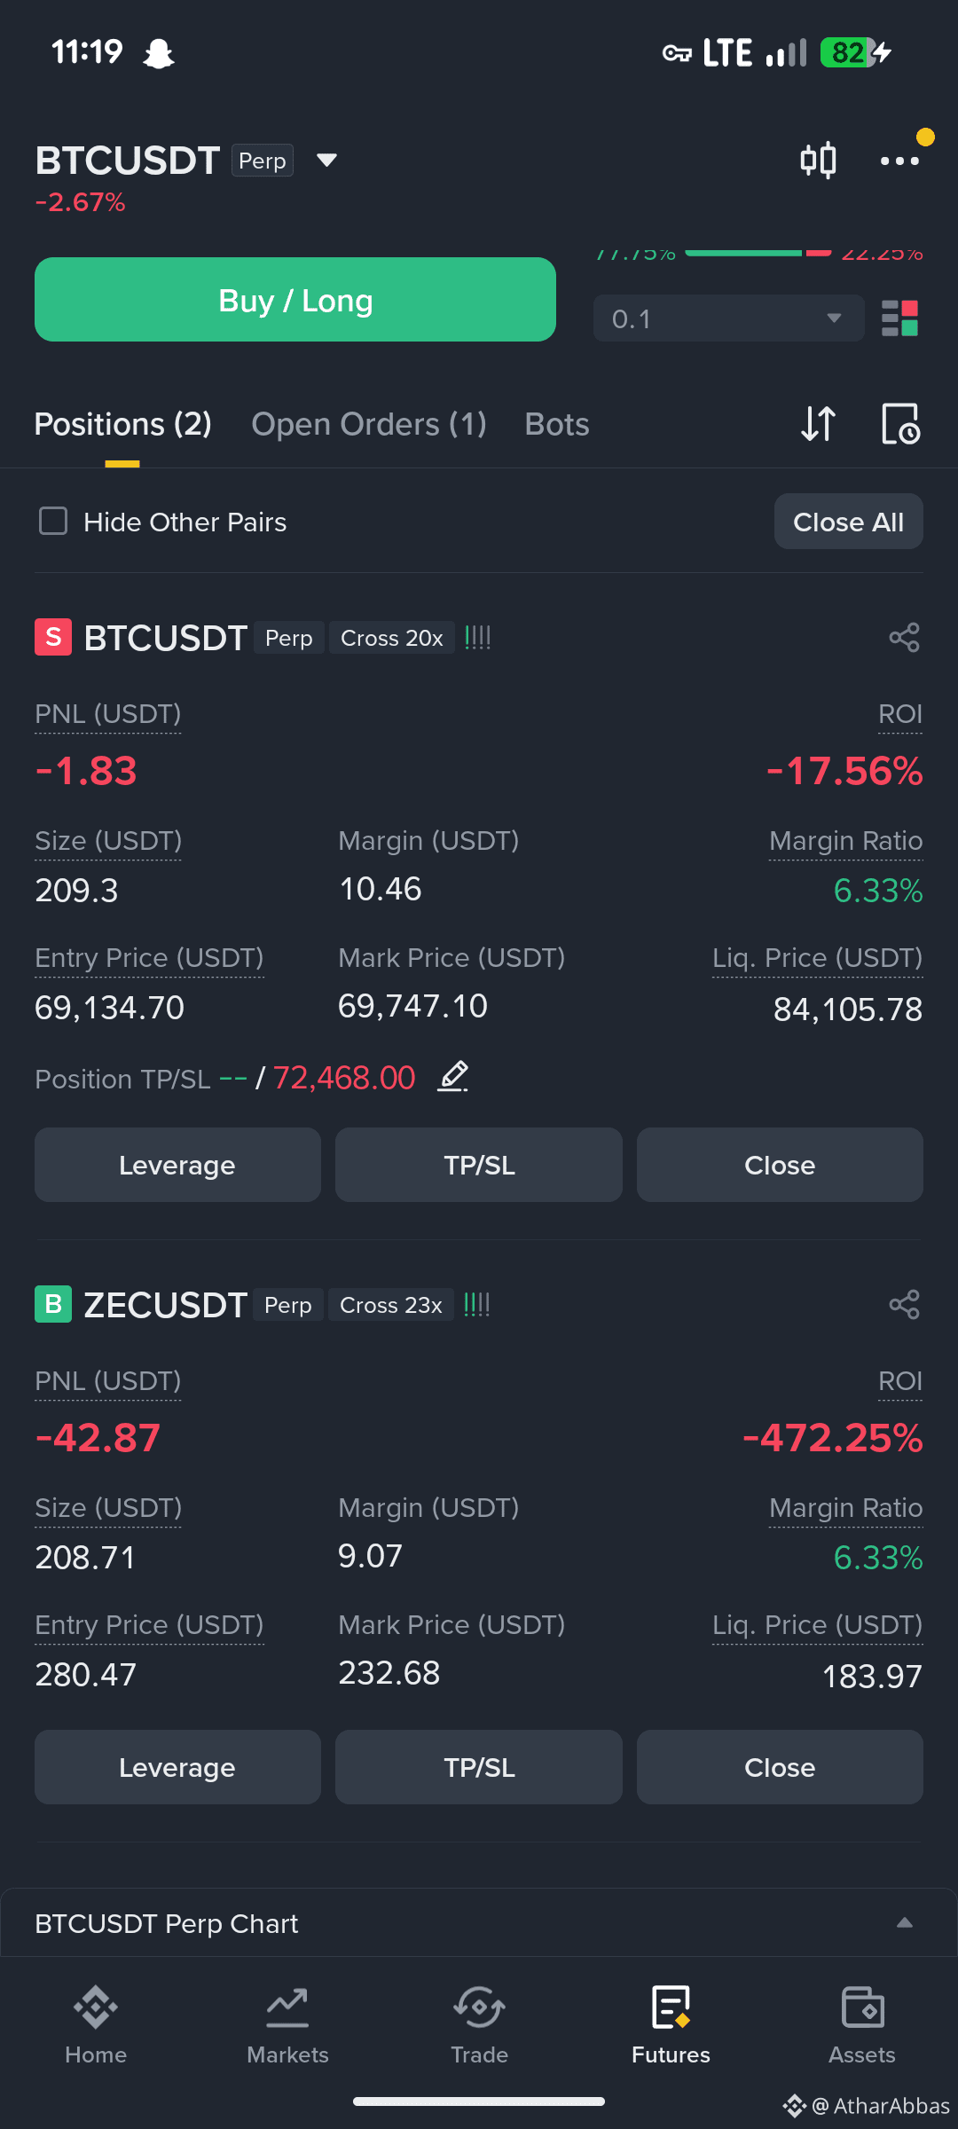Open the three-dot more options menu
Screen dimensions: 958x2129
tap(899, 161)
